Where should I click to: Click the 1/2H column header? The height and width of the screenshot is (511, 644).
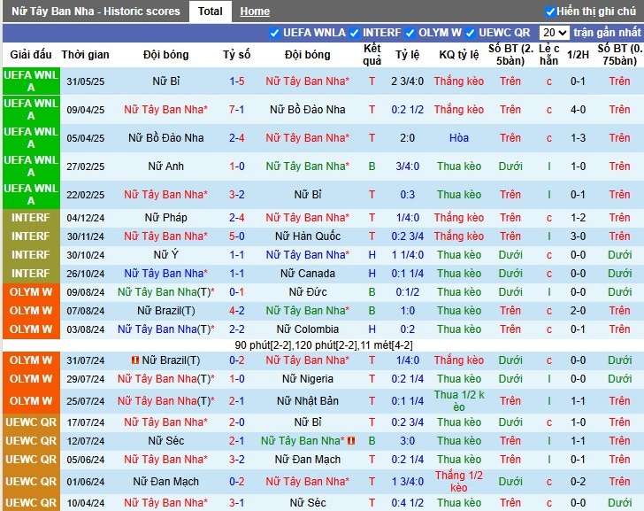tap(578, 55)
